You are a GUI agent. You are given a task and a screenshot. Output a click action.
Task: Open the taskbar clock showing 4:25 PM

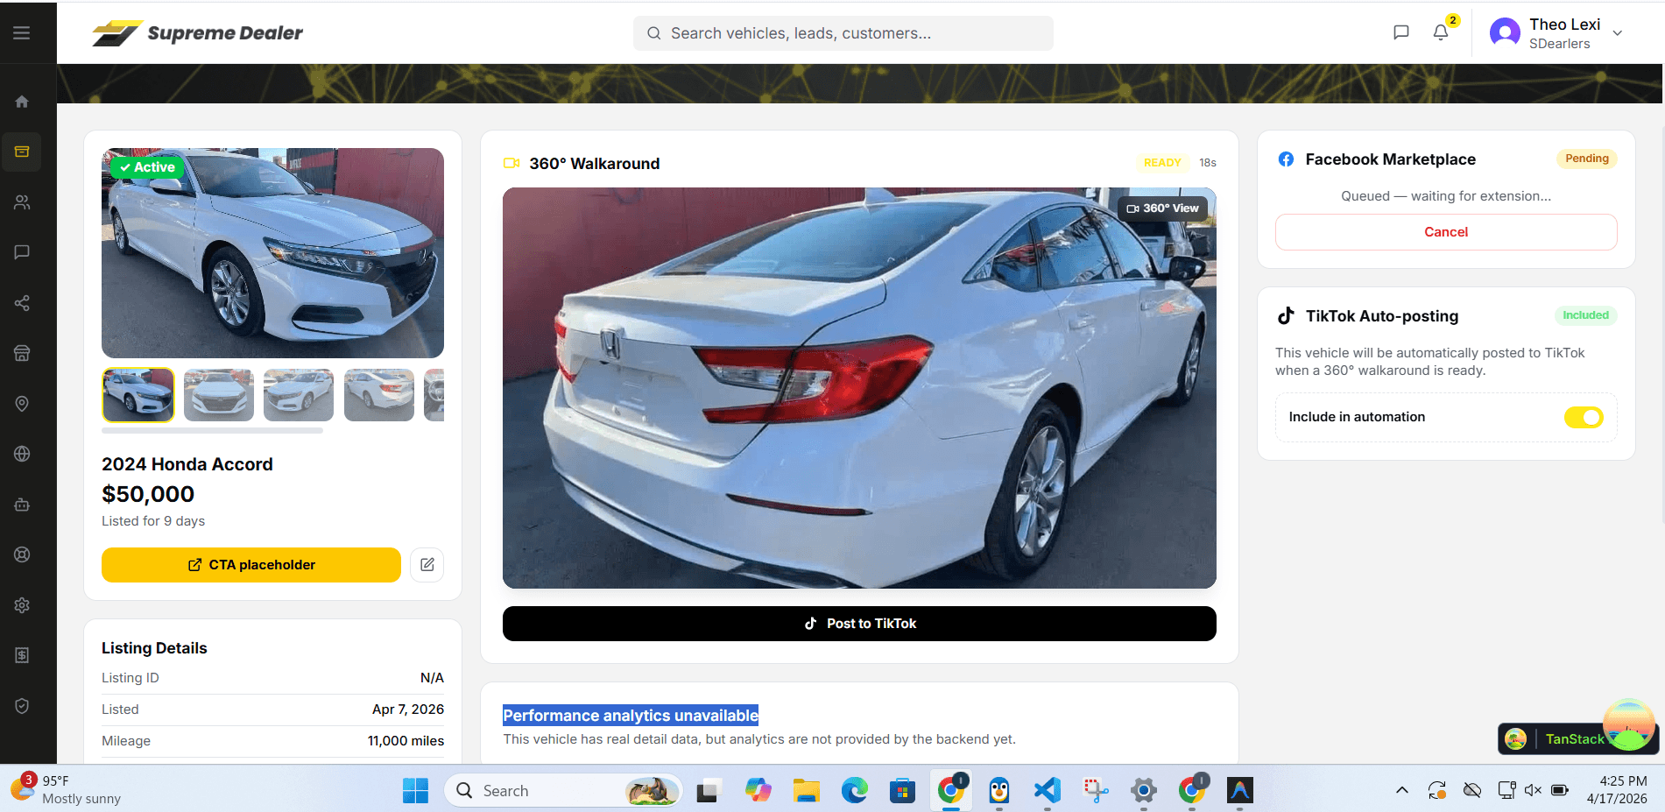(1617, 790)
